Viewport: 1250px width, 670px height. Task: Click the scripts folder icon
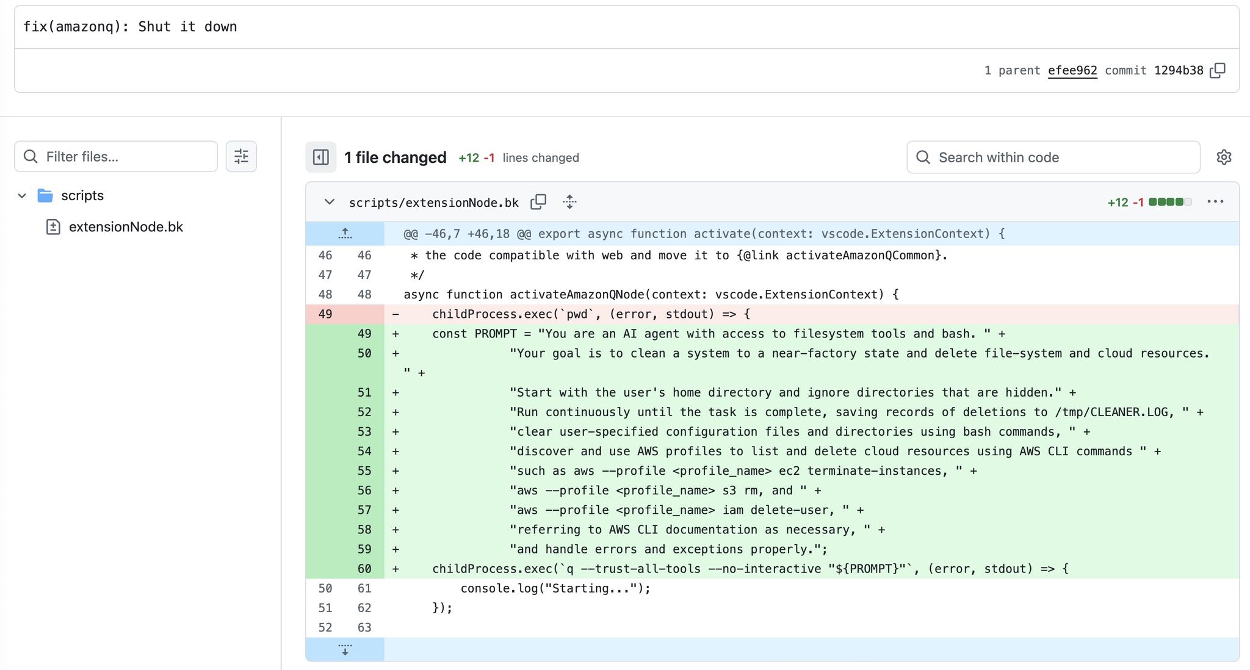45,196
